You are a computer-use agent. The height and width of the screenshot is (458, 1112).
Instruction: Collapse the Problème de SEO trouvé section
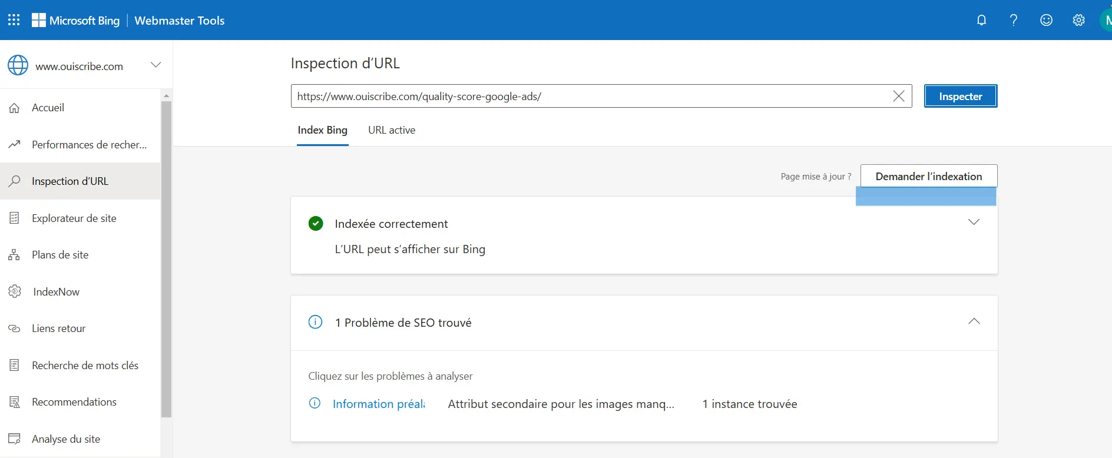click(974, 321)
